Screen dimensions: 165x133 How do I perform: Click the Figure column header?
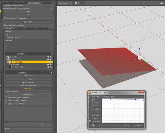pyautogui.click(x=33, y=38)
